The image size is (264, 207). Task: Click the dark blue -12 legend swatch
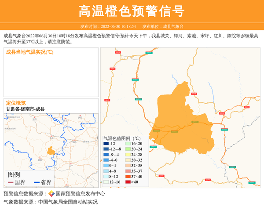[106, 144]
